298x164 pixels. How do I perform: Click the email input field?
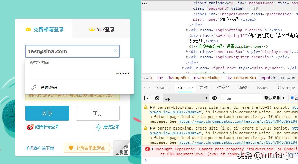[72, 51]
